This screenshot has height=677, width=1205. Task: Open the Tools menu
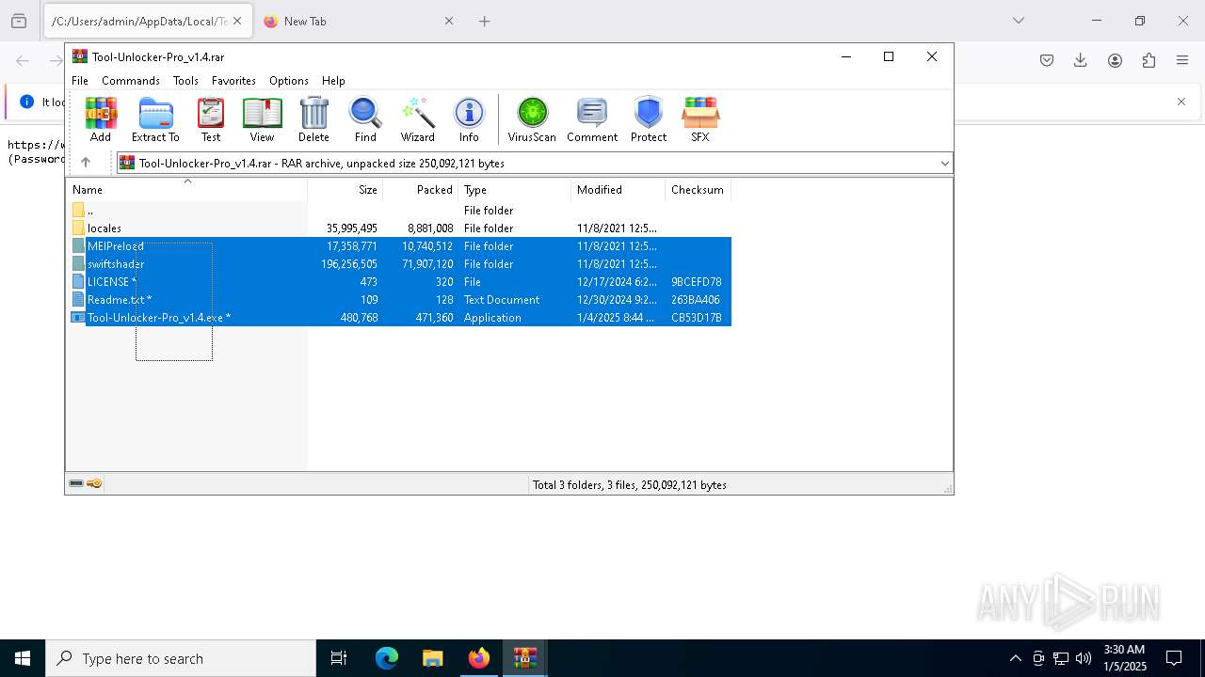[x=185, y=81]
